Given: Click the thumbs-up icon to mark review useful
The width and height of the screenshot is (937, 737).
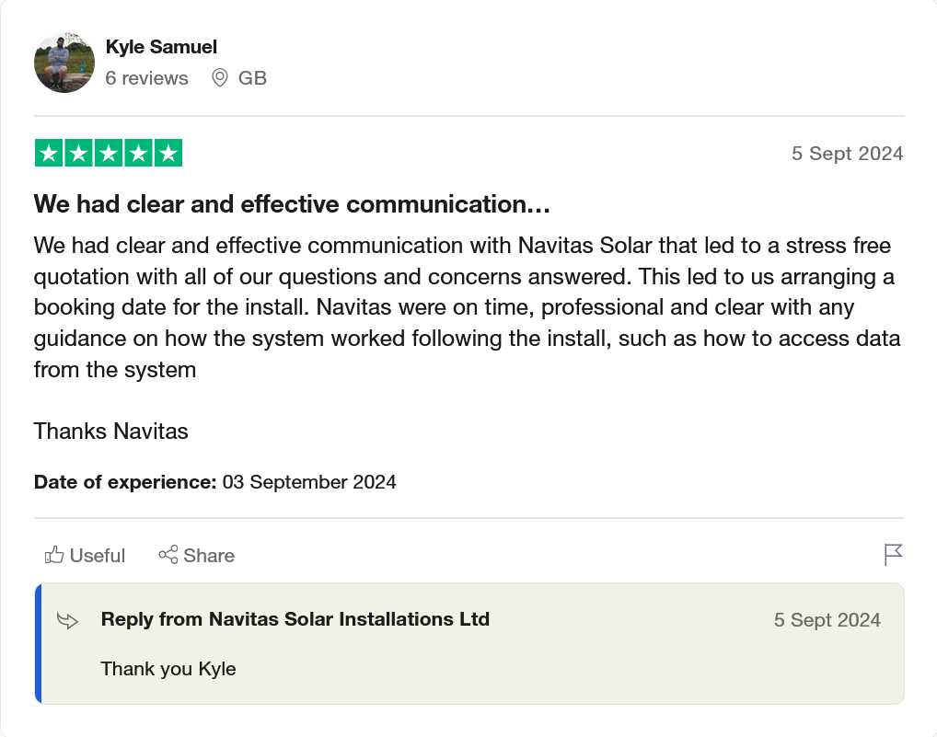Looking at the screenshot, I should click(x=55, y=555).
